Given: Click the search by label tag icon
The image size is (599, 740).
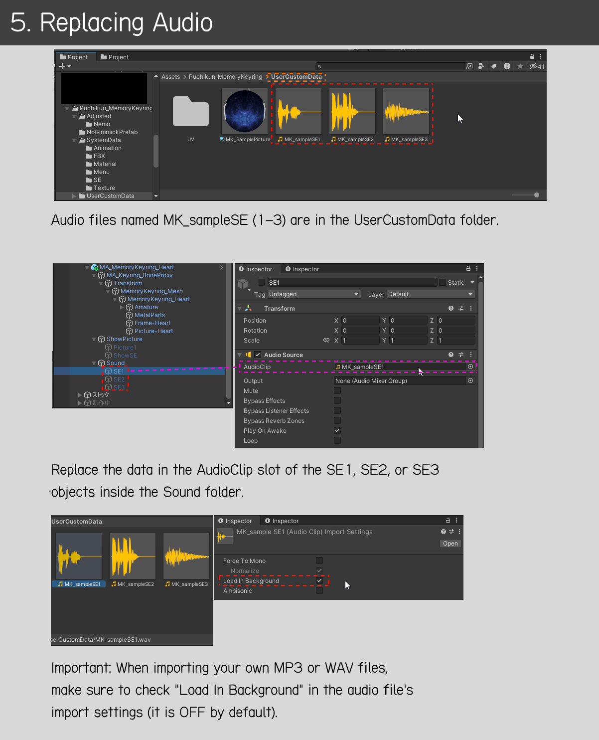Looking at the screenshot, I should point(494,66).
